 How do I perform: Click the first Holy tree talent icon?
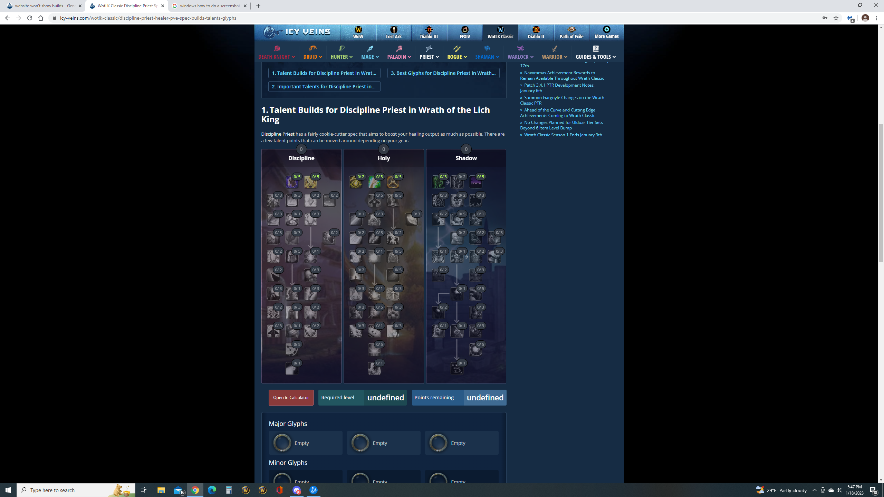(356, 182)
